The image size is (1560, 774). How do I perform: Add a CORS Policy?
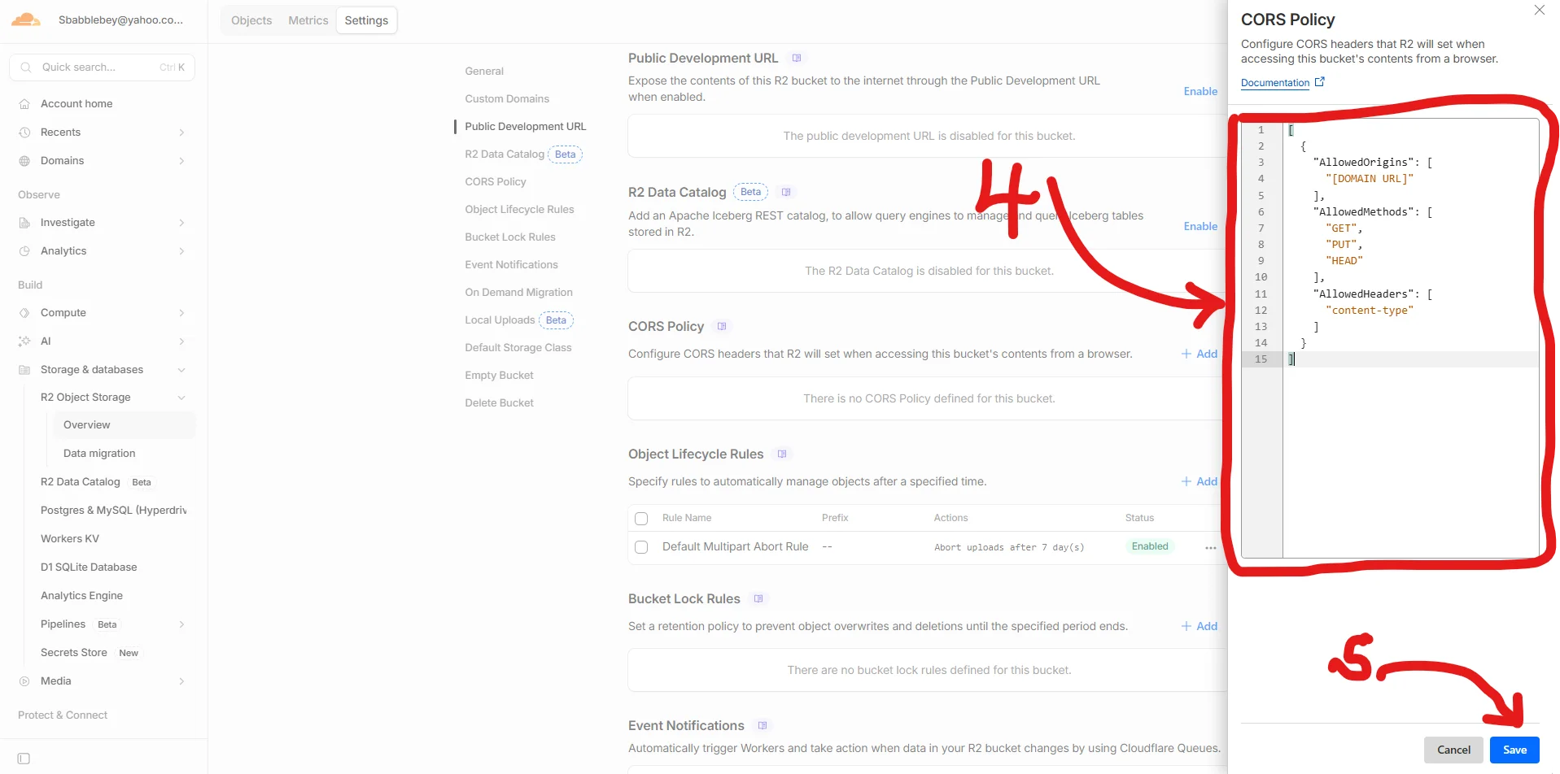pyautogui.click(x=1199, y=354)
